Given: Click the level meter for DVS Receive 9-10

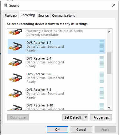Looking at the screenshot, I should click(x=102, y=106).
